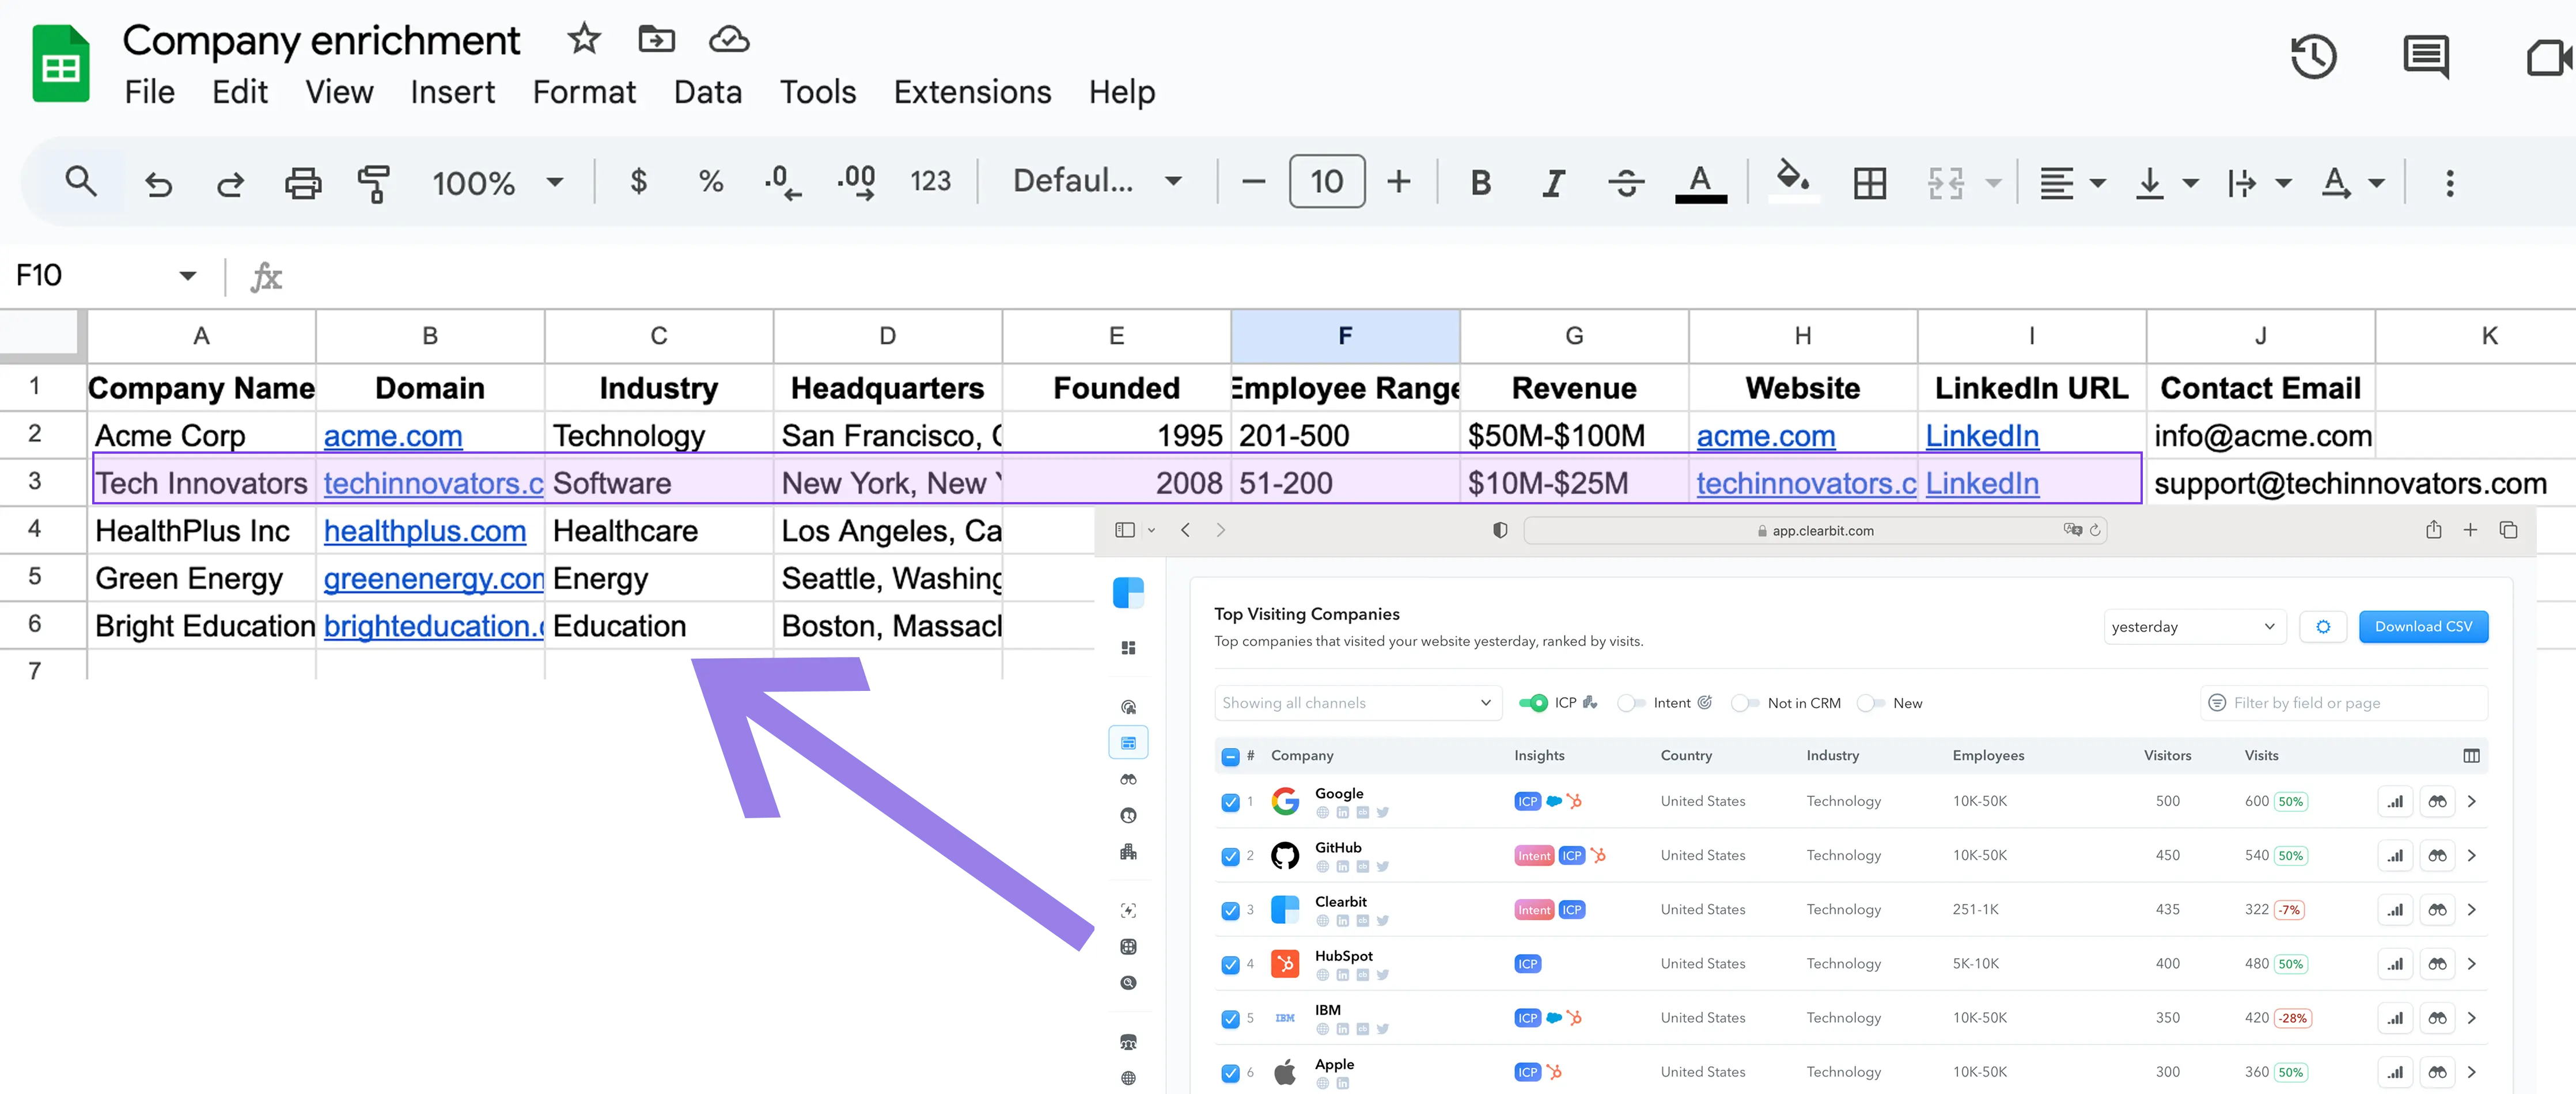The image size is (2576, 1094).
Task: Click the settings gear next to yesterday
Action: tap(2323, 627)
